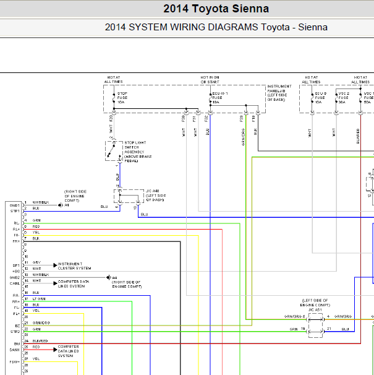
Task: Click the 'SP1' terminal label
Action: coord(16,265)
